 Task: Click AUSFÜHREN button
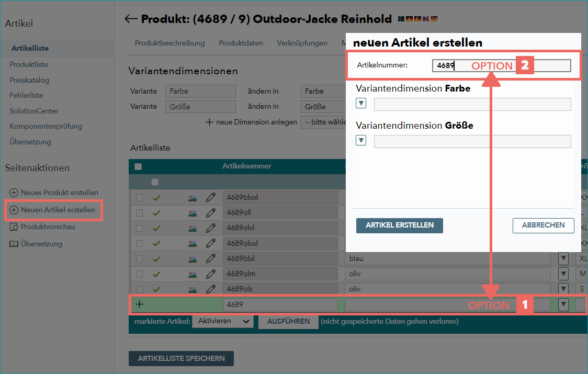point(288,322)
